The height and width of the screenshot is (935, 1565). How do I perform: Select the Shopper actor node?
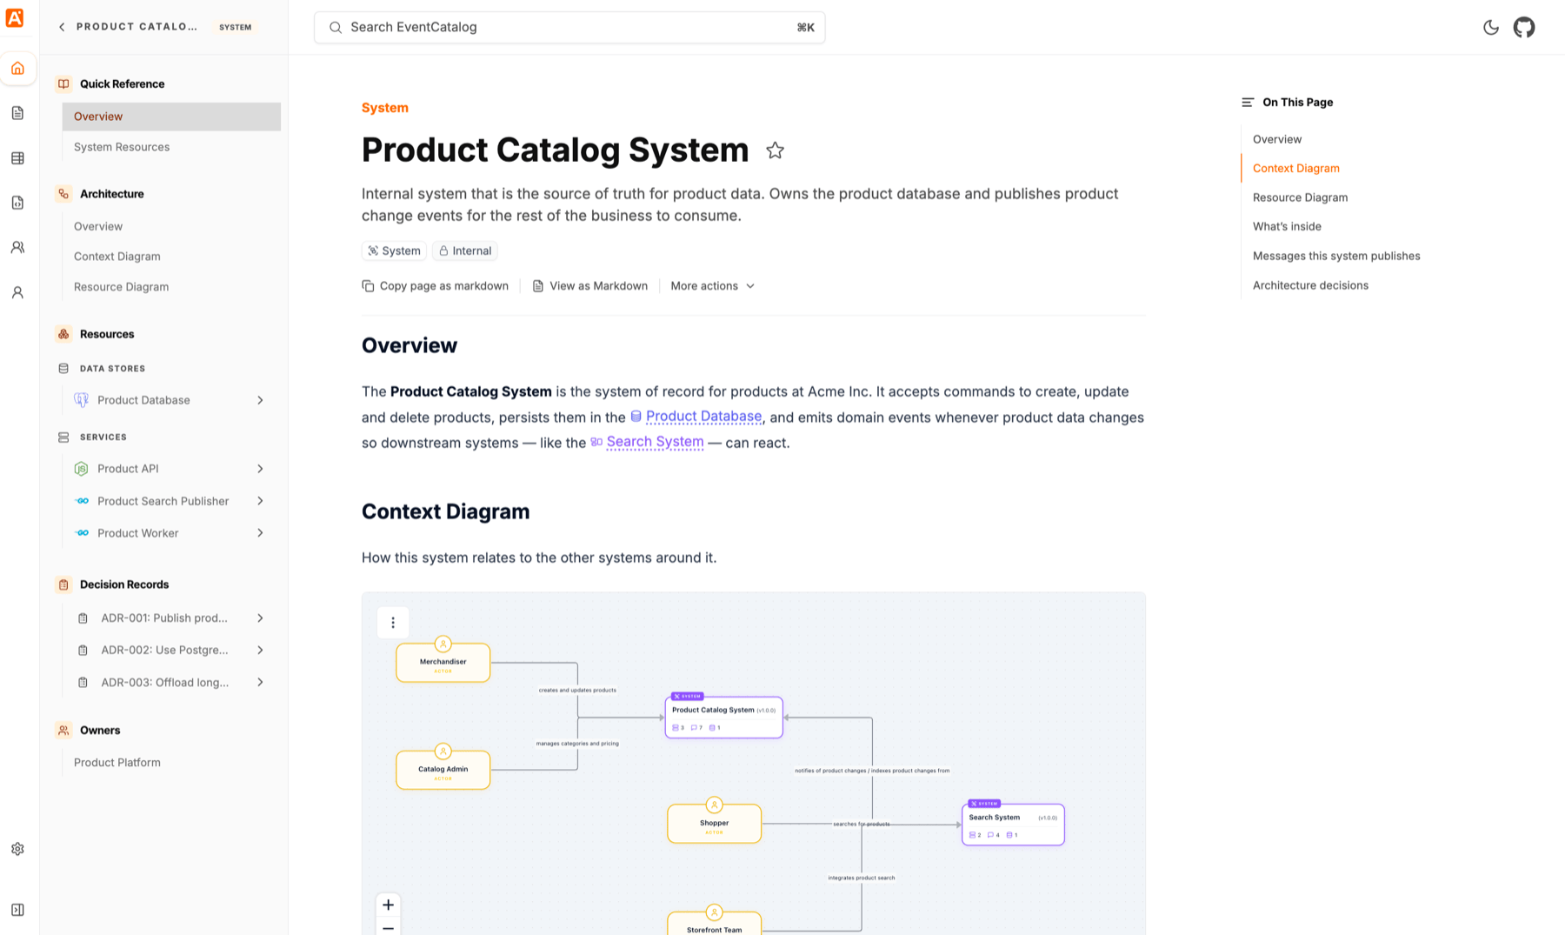(x=715, y=824)
